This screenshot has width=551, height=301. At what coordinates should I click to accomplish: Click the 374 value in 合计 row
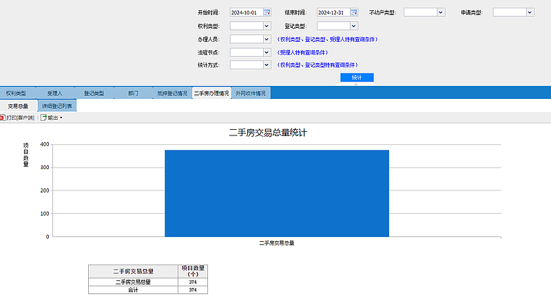[193, 290]
